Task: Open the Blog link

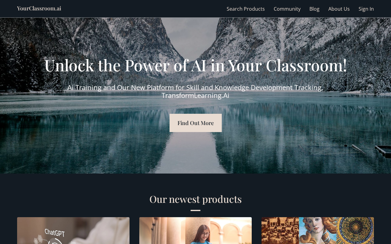Action: pos(314,9)
